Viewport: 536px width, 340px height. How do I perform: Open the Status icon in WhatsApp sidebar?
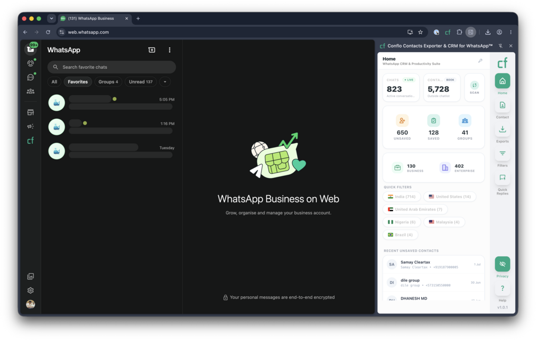click(x=31, y=63)
